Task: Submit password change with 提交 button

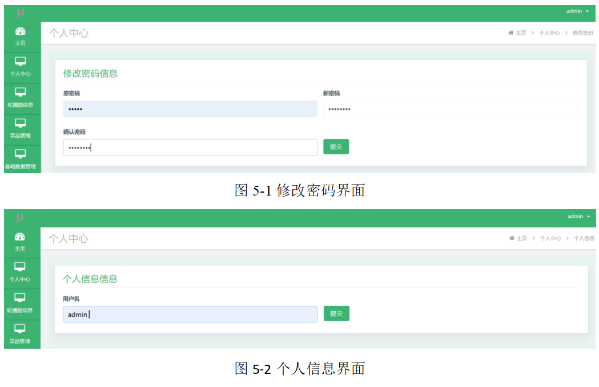Action: point(336,147)
